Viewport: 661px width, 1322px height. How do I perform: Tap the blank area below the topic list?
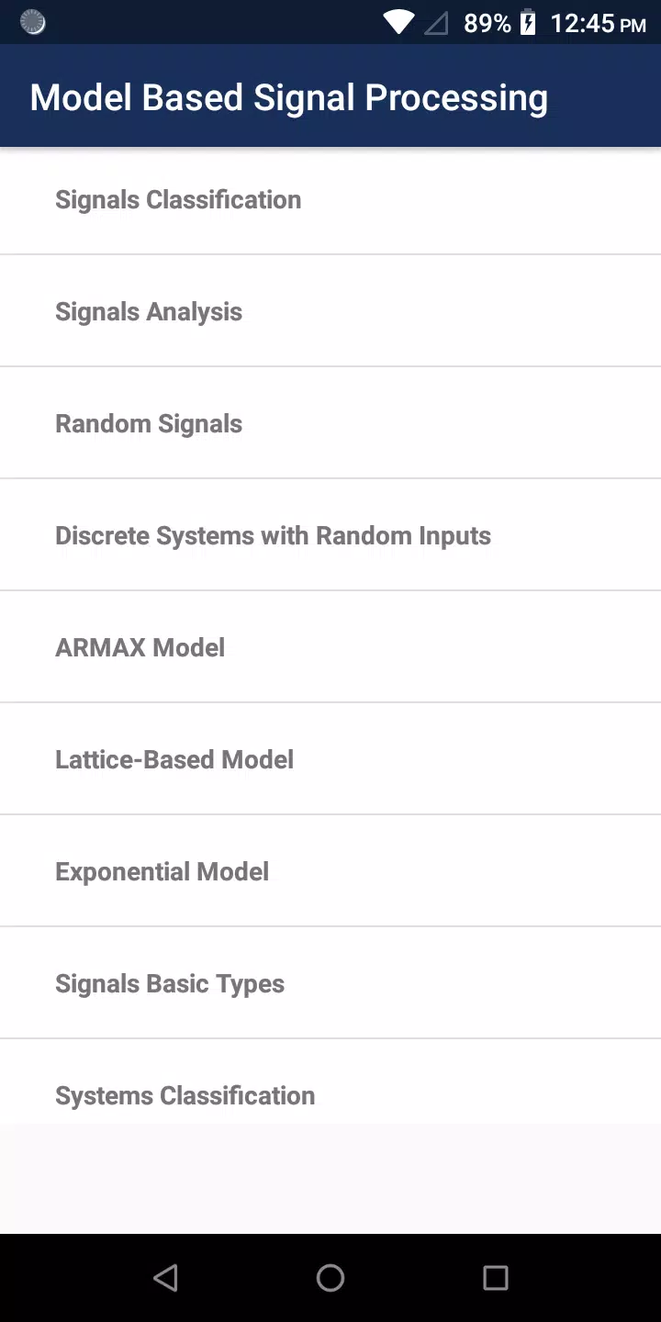click(x=330, y=1179)
